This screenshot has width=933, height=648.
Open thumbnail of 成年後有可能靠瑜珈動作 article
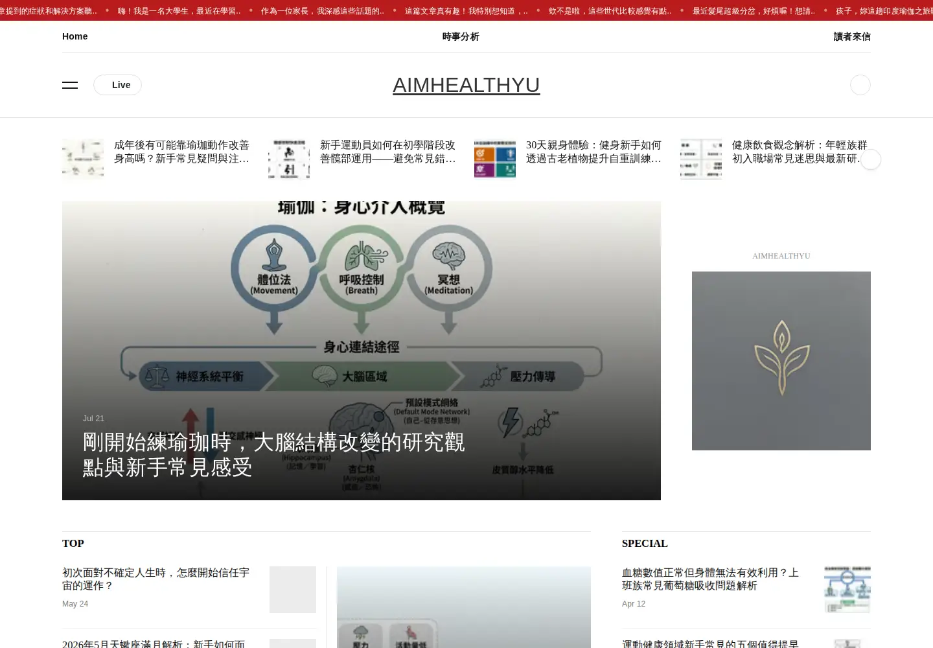pos(83,159)
